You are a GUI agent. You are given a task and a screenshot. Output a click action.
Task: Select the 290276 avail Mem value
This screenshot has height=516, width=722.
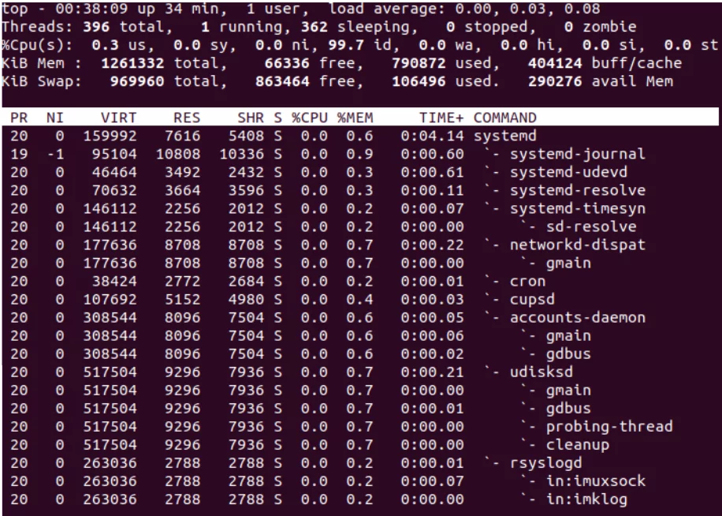555,81
